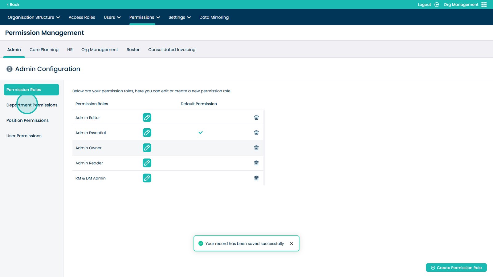Click the Create Permission Role button

click(x=456, y=267)
